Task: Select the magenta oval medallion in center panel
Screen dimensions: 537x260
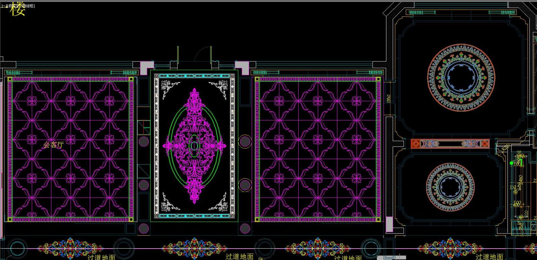Action: [x=194, y=146]
